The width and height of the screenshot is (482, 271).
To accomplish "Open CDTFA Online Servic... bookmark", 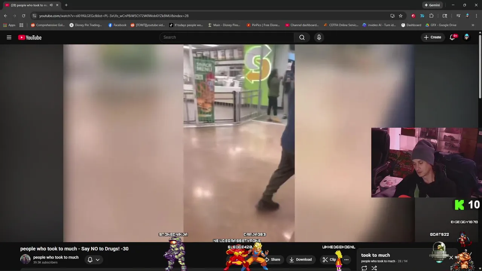I will (x=340, y=25).
